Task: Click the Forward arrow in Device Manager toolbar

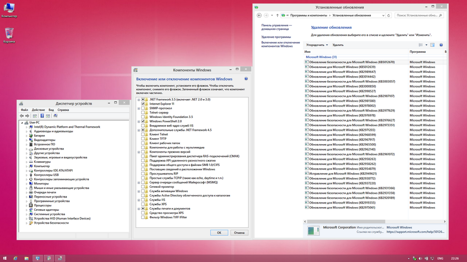Action: 27,116
